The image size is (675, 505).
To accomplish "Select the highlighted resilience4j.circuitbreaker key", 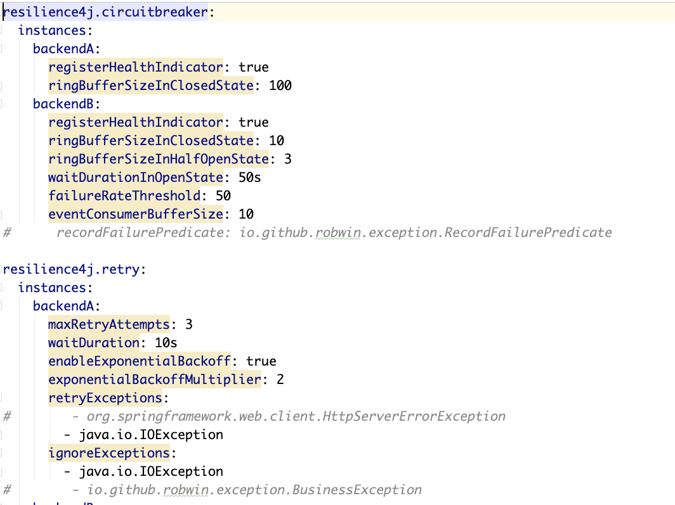I will tap(105, 11).
